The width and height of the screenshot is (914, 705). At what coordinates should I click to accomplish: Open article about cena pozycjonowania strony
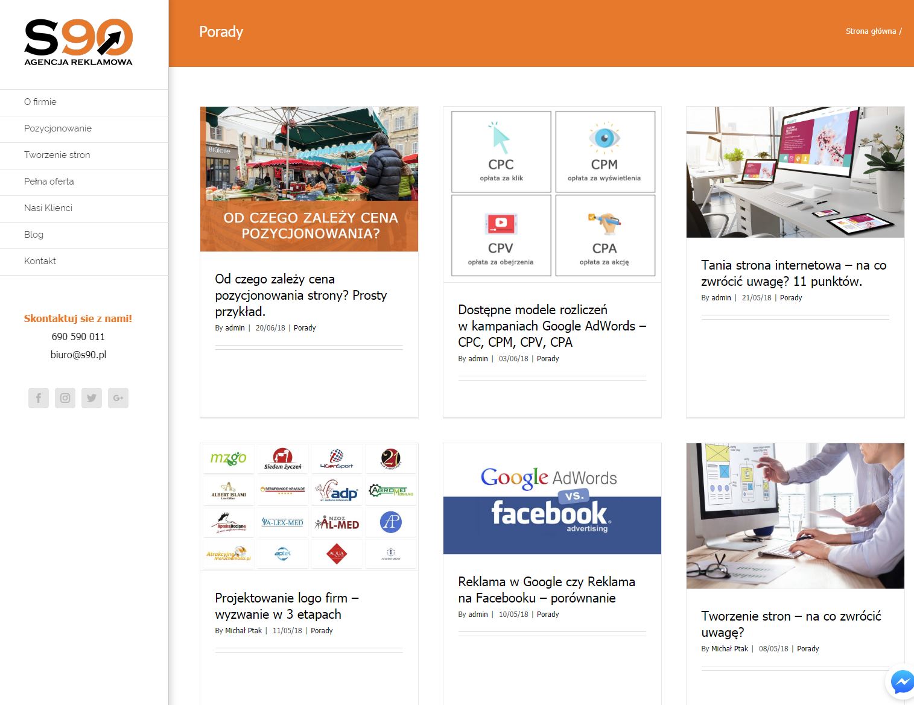point(300,296)
